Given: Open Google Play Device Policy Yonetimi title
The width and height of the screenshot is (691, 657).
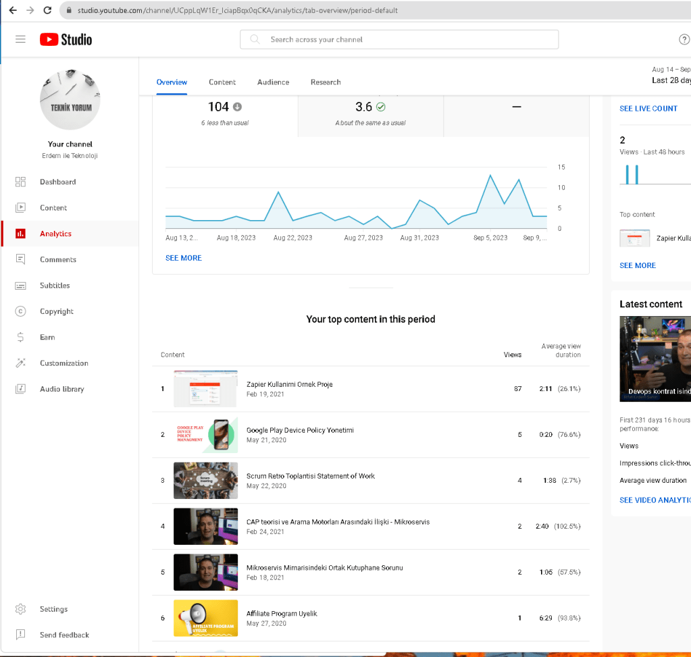Looking at the screenshot, I should 300,430.
